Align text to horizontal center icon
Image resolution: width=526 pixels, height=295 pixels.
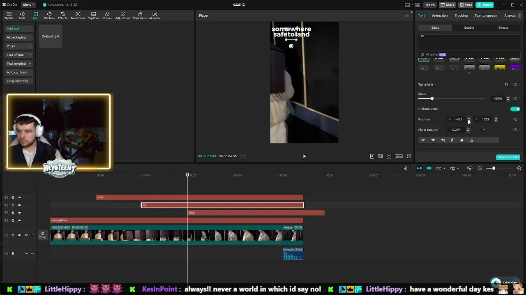tap(433, 140)
